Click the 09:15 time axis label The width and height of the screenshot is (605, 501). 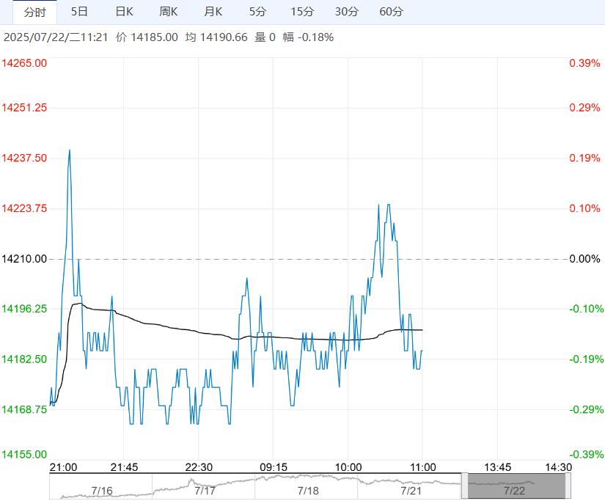(273, 467)
